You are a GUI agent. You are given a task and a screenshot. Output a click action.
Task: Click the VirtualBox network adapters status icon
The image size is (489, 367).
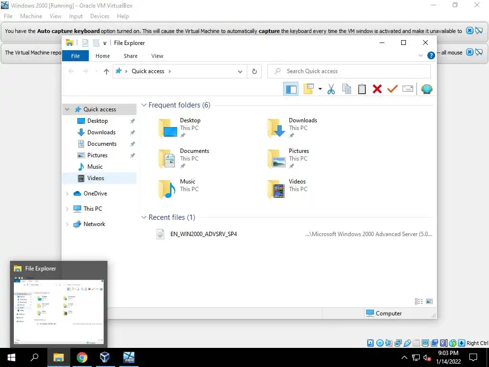click(x=398, y=343)
